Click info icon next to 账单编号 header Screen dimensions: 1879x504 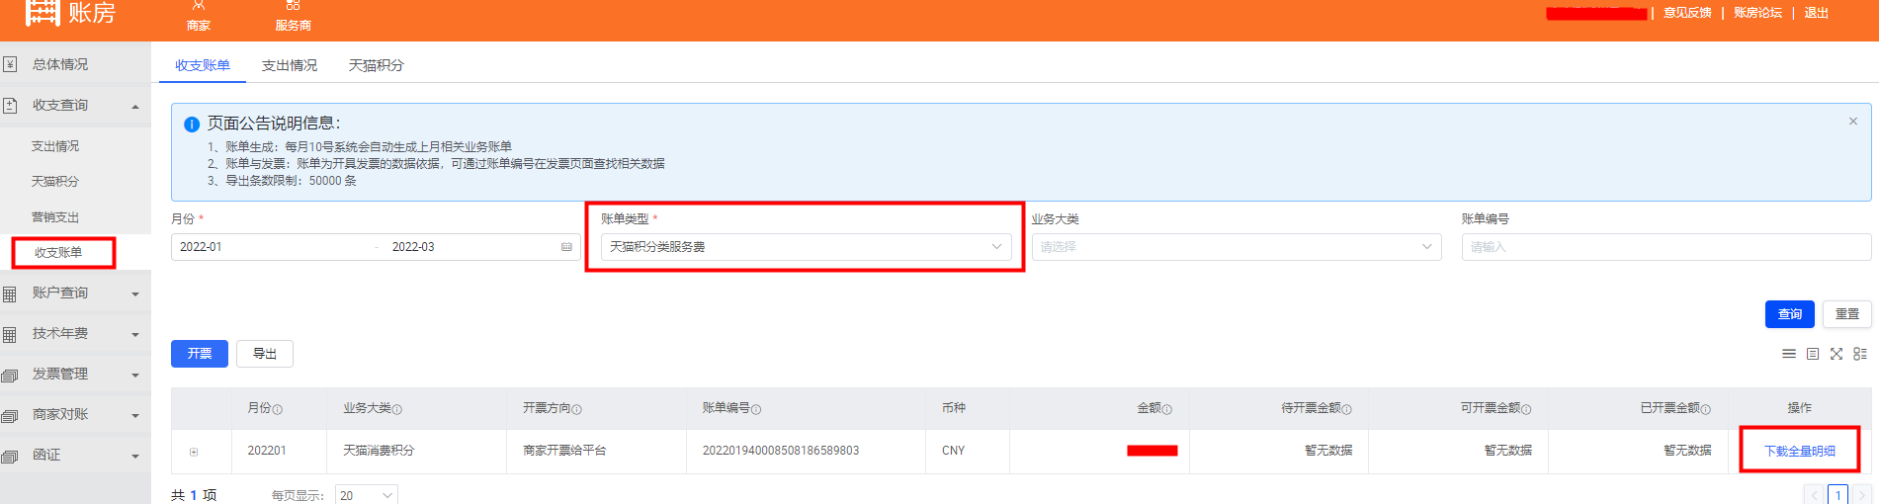click(756, 409)
